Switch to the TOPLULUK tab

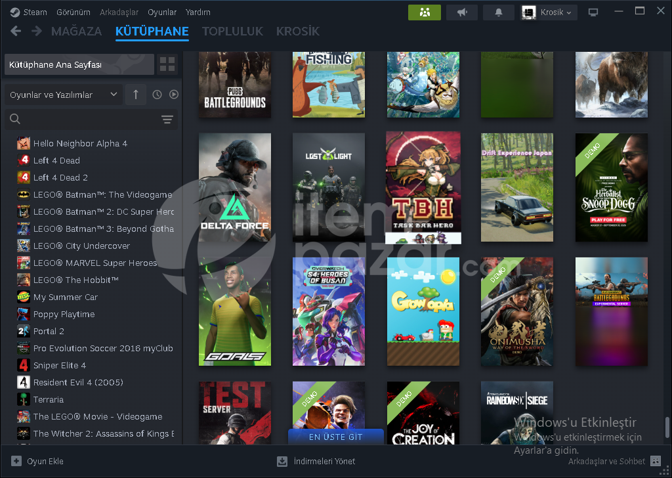coord(233,32)
